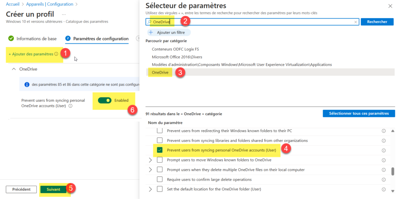Click the info icon after OneDrive accounts (User) on left pane

tap(70, 106)
